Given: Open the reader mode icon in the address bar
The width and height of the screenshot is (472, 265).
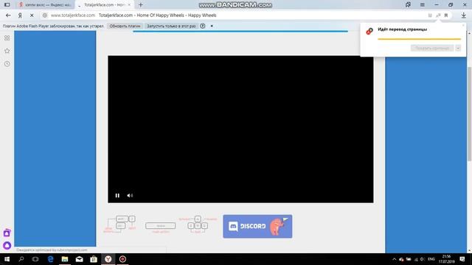Looking at the screenshot, I should pyautogui.click(x=430, y=15).
